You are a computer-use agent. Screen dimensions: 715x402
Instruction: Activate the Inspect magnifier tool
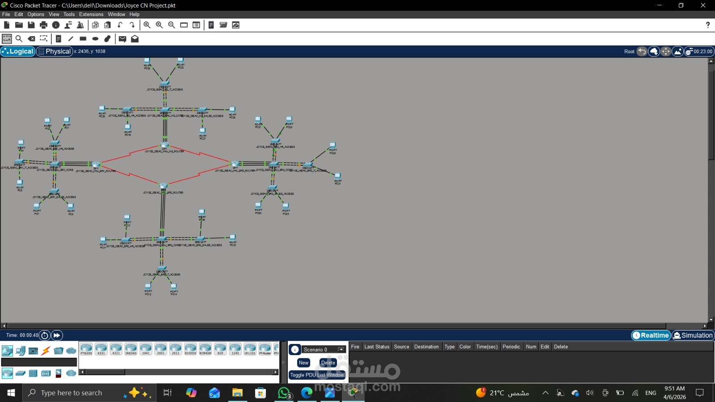pyautogui.click(x=19, y=39)
